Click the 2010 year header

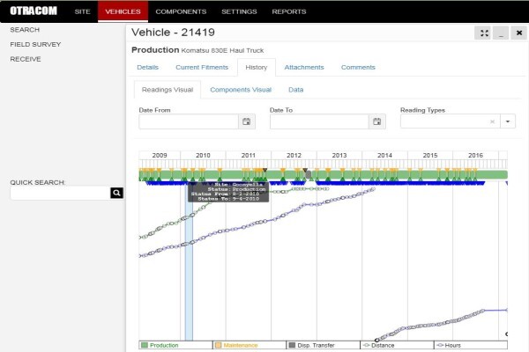[x=203, y=155]
